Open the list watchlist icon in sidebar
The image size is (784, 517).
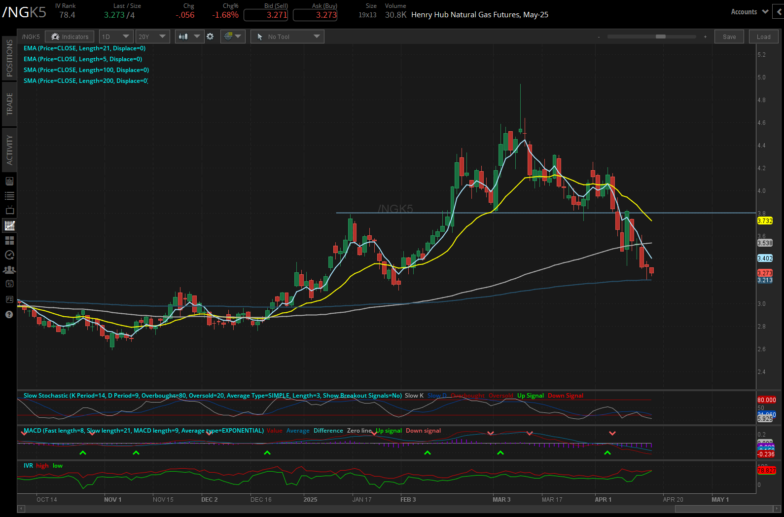(x=9, y=196)
